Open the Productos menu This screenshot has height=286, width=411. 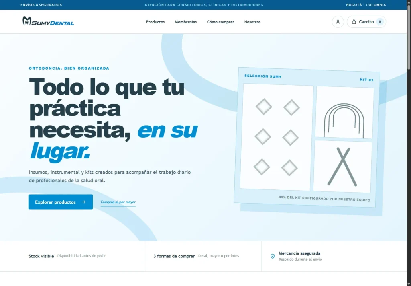pos(155,22)
